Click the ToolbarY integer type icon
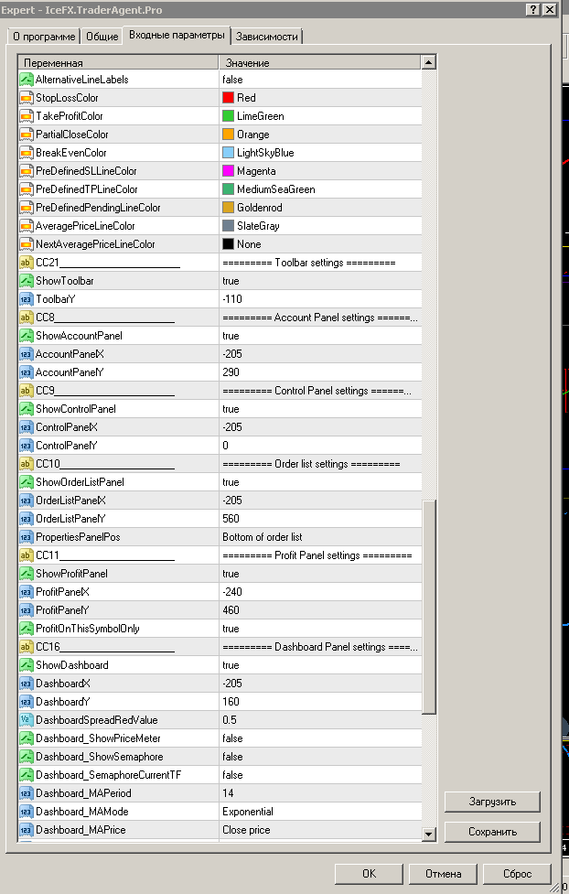 pyautogui.click(x=27, y=298)
